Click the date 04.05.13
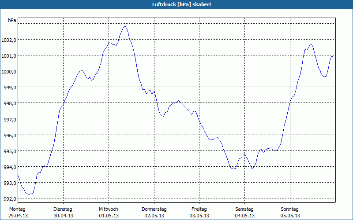Screen dimensions: 353x220 (x=245, y=216)
